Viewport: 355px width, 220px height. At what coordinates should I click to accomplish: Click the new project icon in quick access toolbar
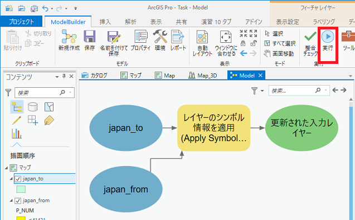[x=9, y=8]
